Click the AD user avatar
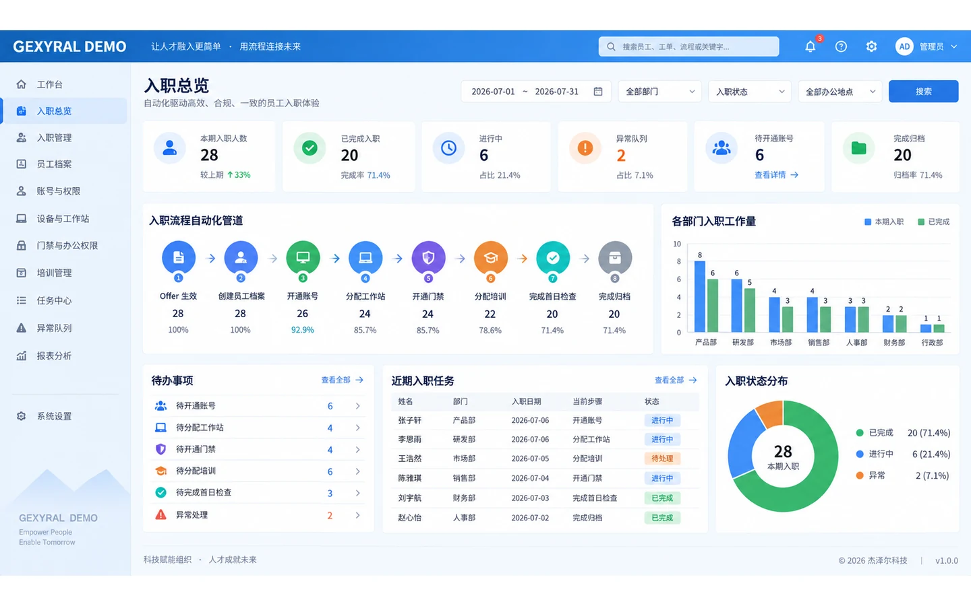 click(x=904, y=46)
